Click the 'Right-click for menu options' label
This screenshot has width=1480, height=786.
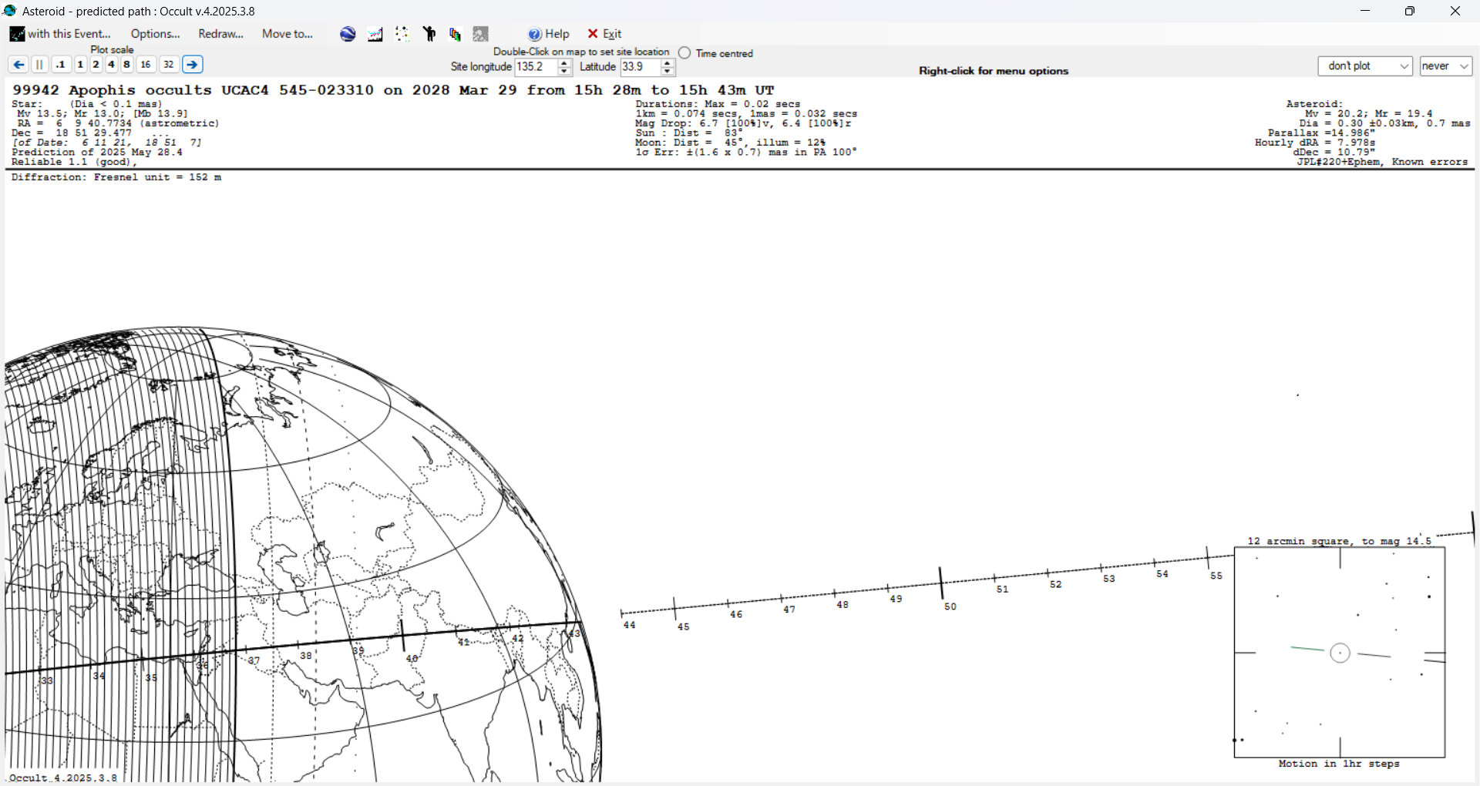(994, 71)
